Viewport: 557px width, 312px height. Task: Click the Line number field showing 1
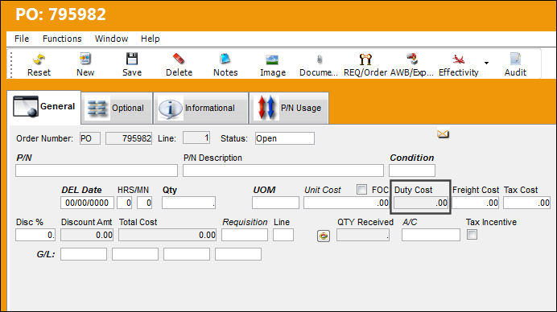(196, 138)
